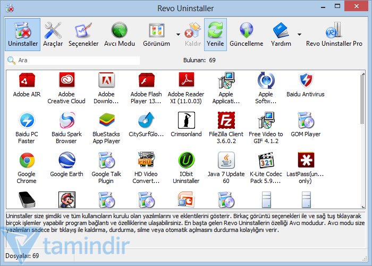Select the PowerPoint-style program icon
This screenshot has height=266, width=372.
[x=186, y=199]
